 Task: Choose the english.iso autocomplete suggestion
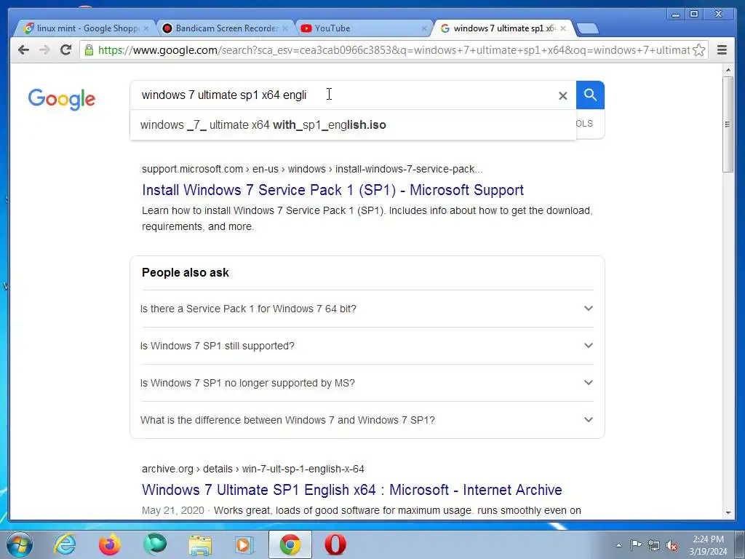(353, 125)
